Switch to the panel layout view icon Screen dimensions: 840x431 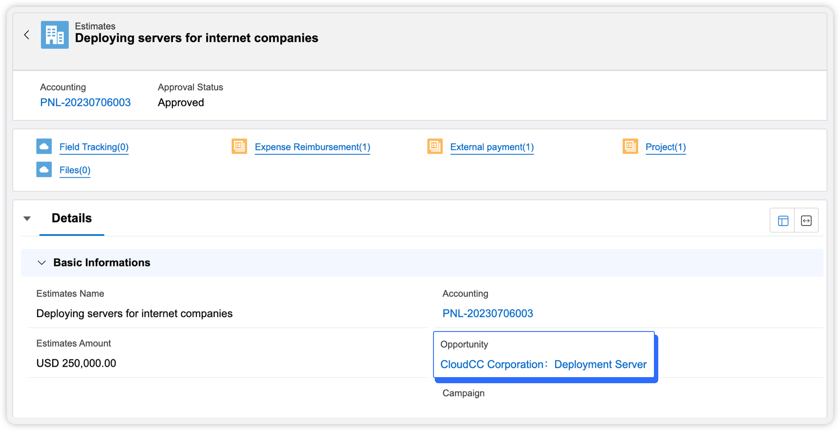[783, 221]
